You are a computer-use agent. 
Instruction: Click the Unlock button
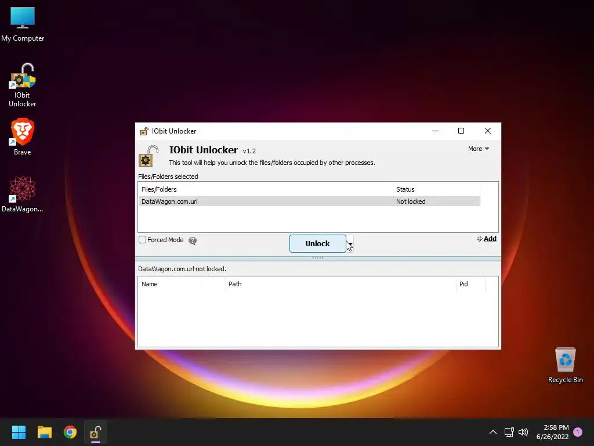point(317,243)
